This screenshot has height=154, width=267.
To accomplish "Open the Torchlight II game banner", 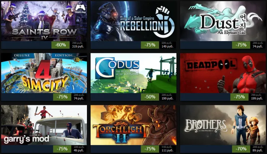I will tap(133, 125).
